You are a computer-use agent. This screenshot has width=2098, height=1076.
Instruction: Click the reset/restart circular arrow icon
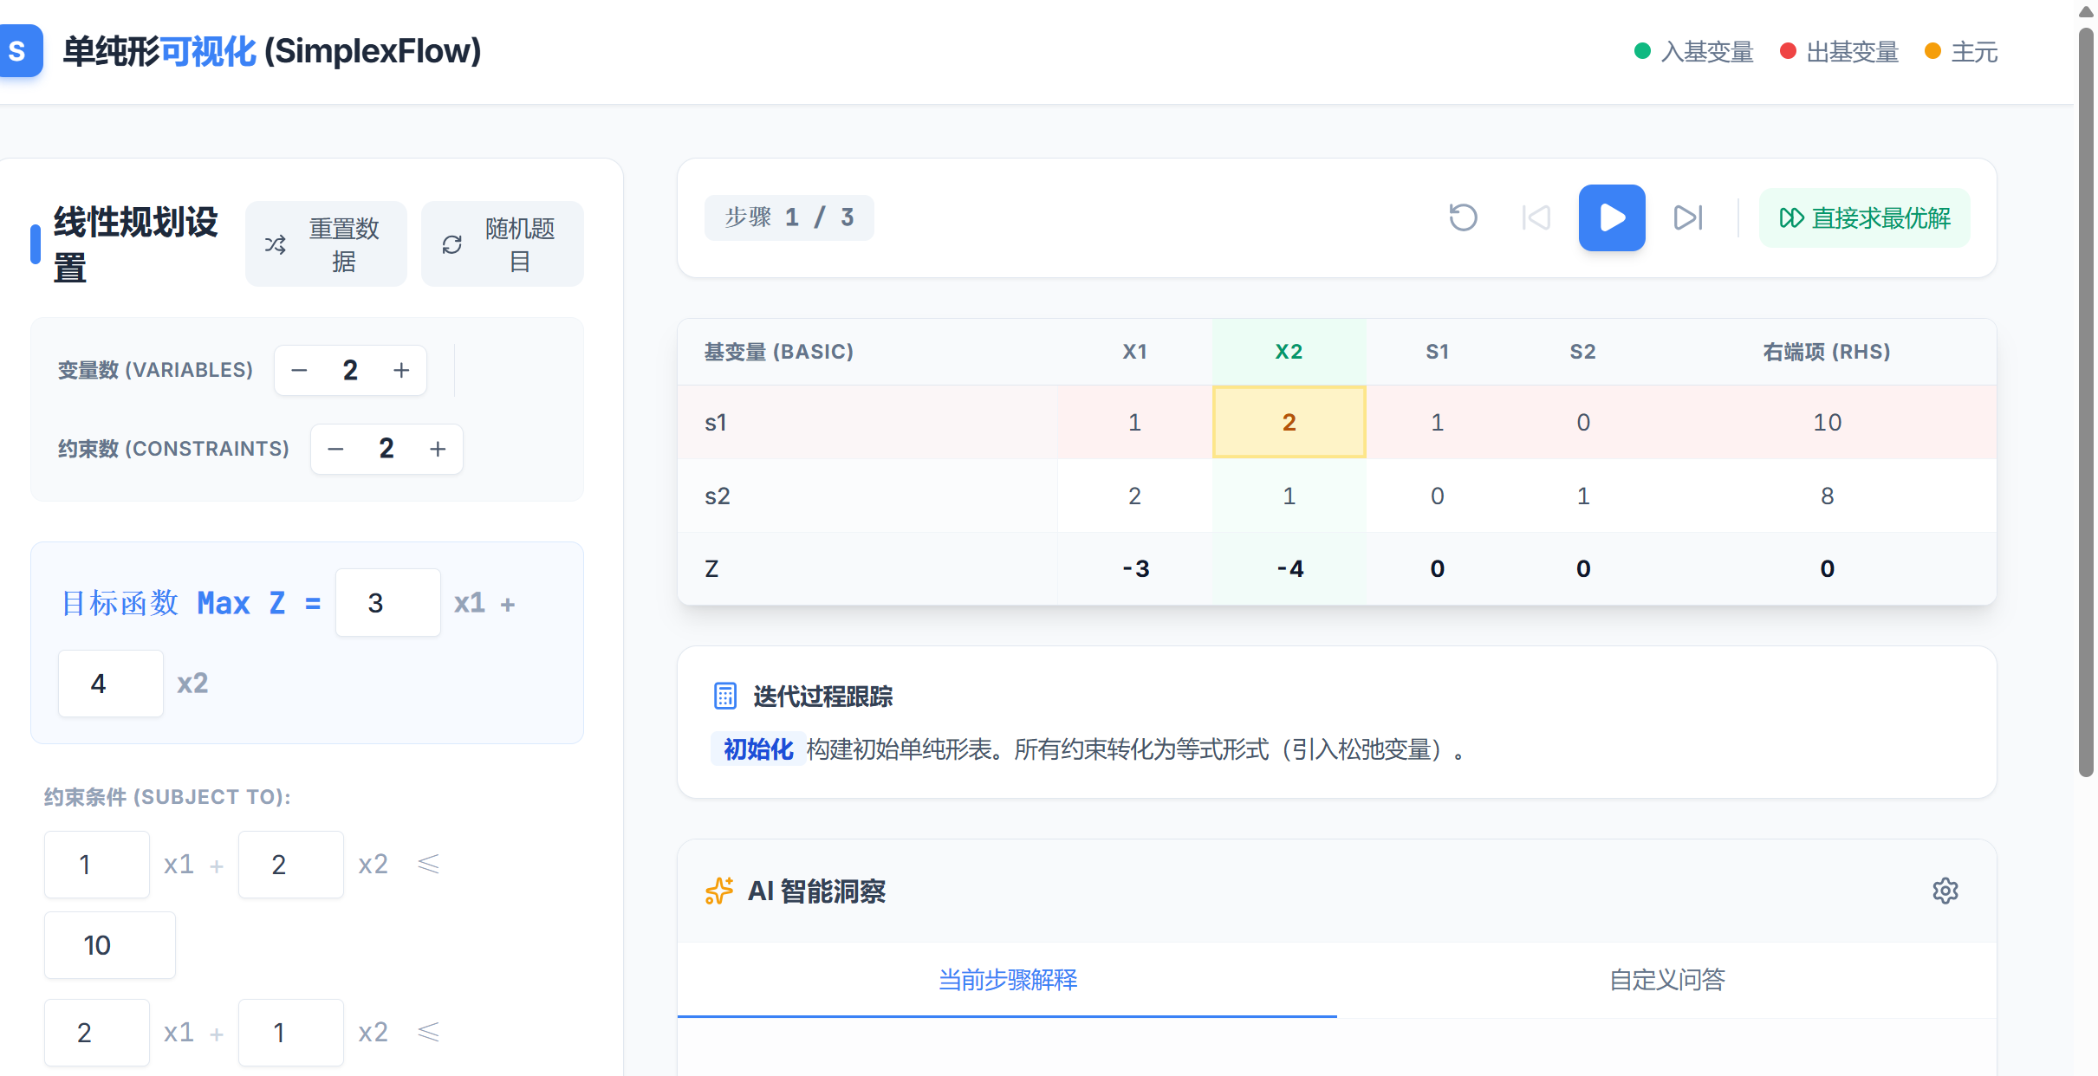pyautogui.click(x=1463, y=217)
